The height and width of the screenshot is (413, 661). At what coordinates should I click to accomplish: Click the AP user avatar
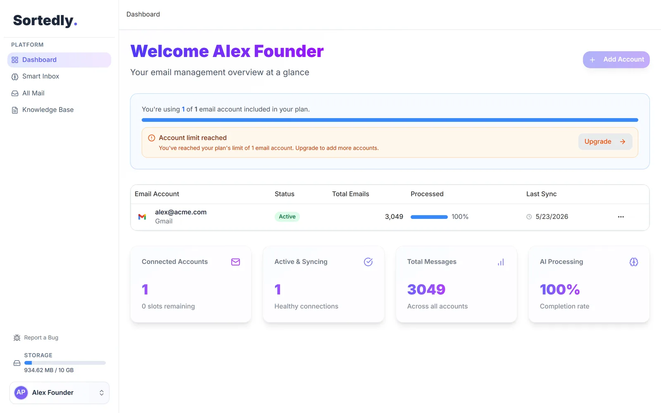coord(21,392)
